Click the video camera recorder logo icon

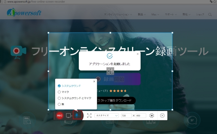pos(18,52)
